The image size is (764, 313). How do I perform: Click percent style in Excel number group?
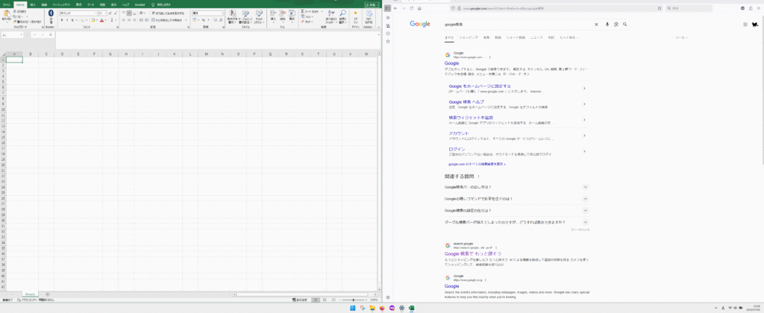click(203, 20)
